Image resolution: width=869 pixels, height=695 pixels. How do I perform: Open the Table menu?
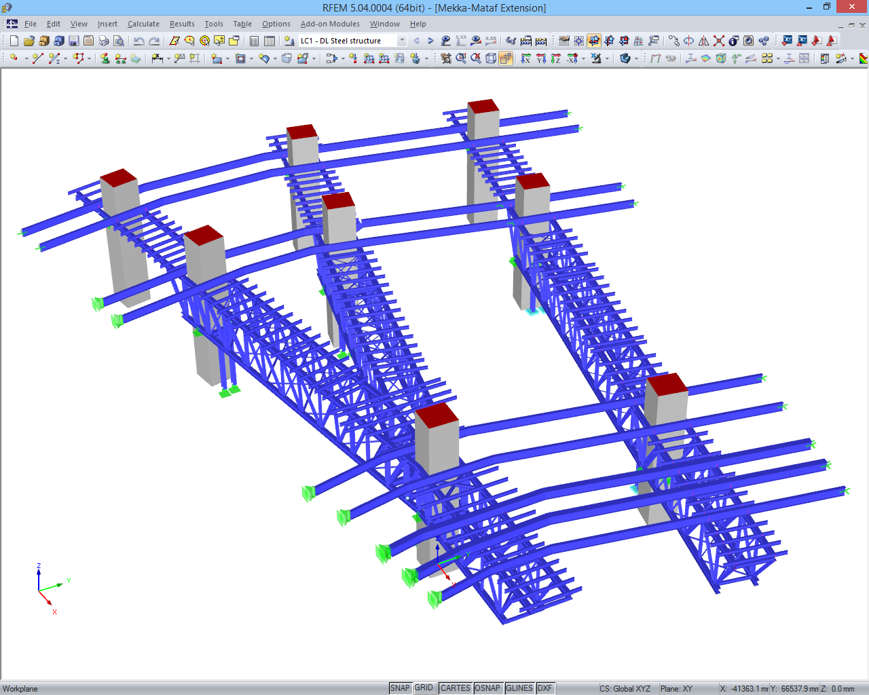242,24
